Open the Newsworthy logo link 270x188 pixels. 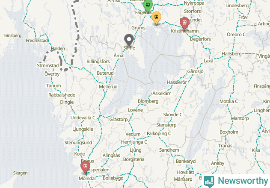236,181
